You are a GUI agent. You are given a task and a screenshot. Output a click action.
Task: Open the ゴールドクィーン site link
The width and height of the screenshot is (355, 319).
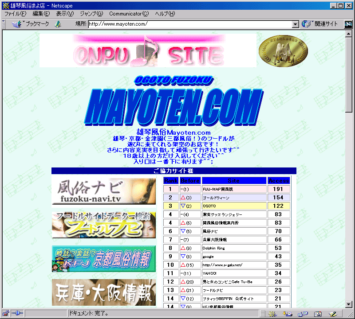(216, 198)
